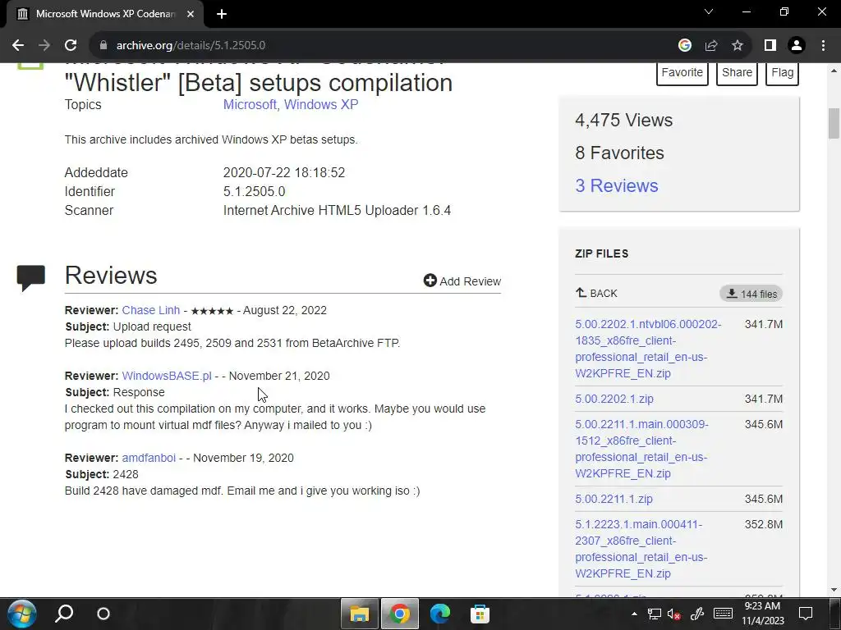Click the scrollbar up arrow
Viewport: 841px width, 630px height.
(x=834, y=71)
